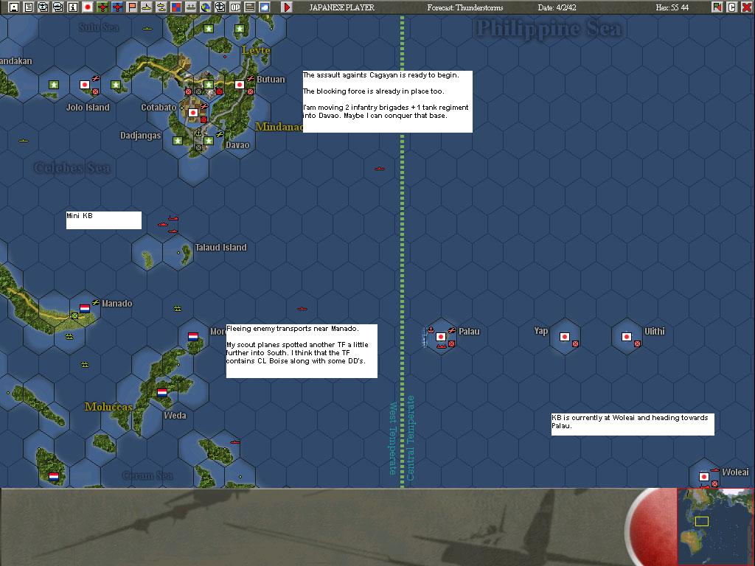Screen dimensions: 755x566
Task: Click the second face portrait toolbar icon
Action: pyautogui.click(x=58, y=7)
